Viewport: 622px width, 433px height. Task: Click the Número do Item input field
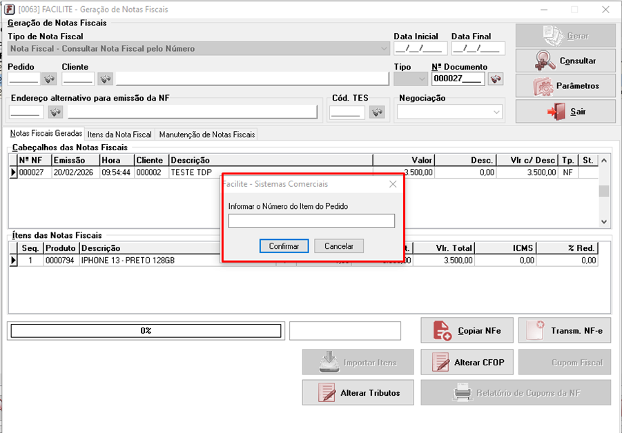click(x=311, y=221)
